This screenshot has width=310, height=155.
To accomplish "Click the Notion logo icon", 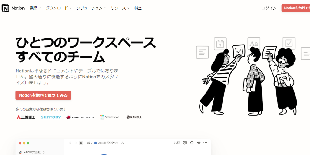I will (x=5, y=8).
